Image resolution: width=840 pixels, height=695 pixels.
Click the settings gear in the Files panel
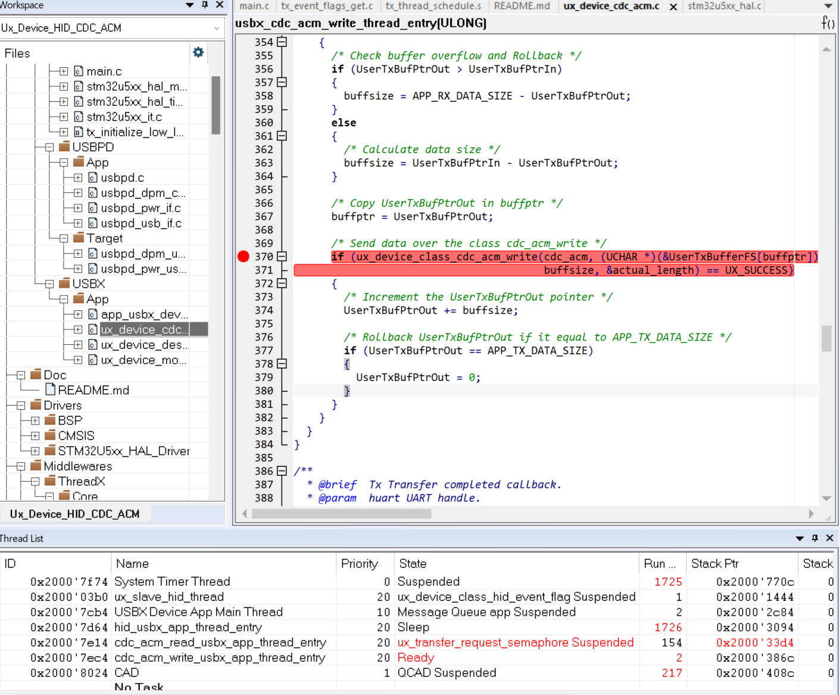tap(198, 53)
